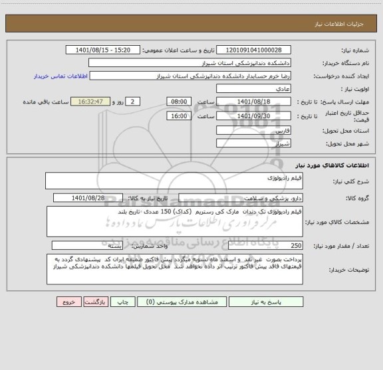
Task: Click delivery province field فارس
Action: [253, 130]
